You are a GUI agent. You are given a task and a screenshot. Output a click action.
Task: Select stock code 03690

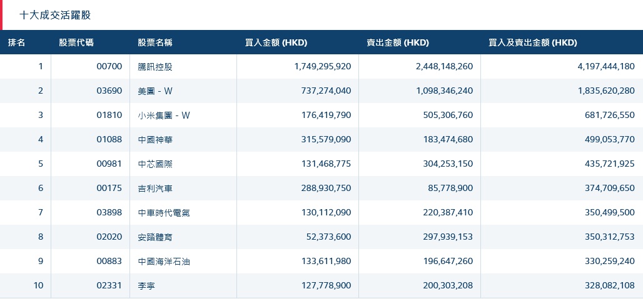pyautogui.click(x=109, y=91)
